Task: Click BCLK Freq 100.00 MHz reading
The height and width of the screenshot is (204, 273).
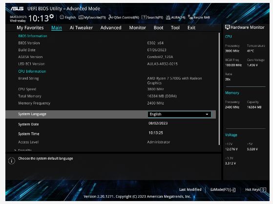Action: click(x=233, y=65)
